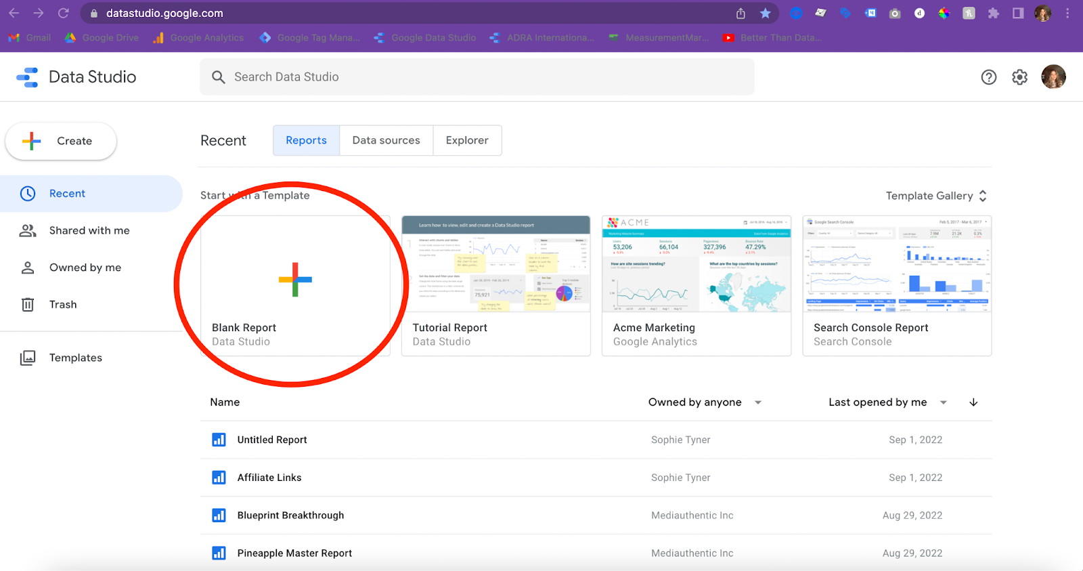Click the Pineapple Master Report icon

click(219, 553)
